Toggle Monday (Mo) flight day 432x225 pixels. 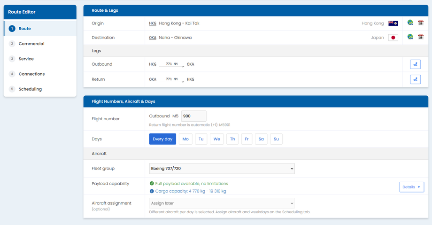pos(185,139)
